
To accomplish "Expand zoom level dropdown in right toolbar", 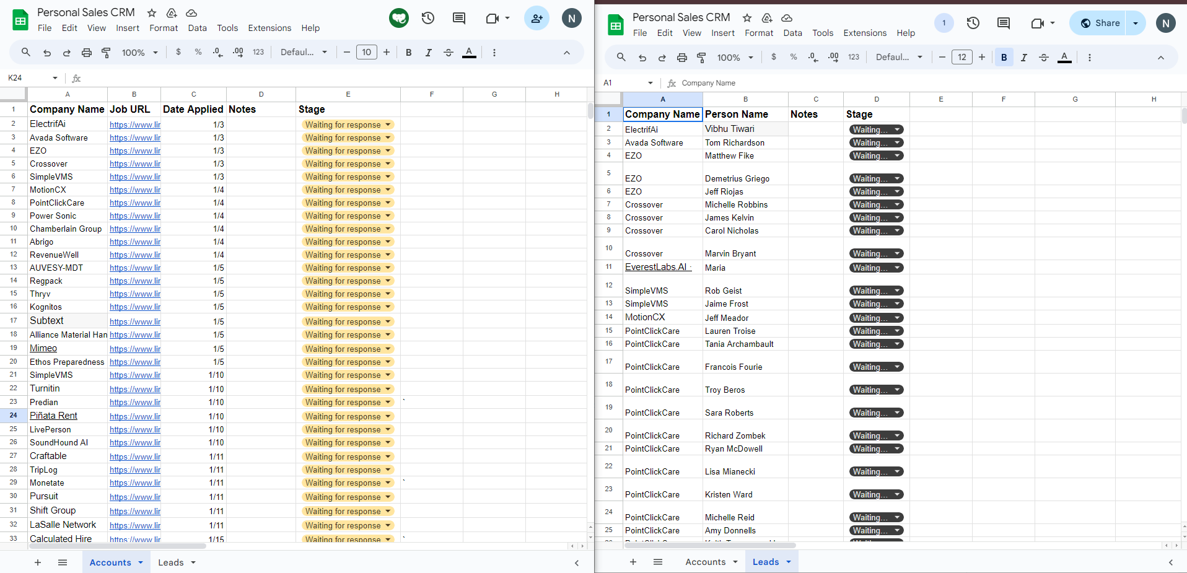I will (x=735, y=58).
